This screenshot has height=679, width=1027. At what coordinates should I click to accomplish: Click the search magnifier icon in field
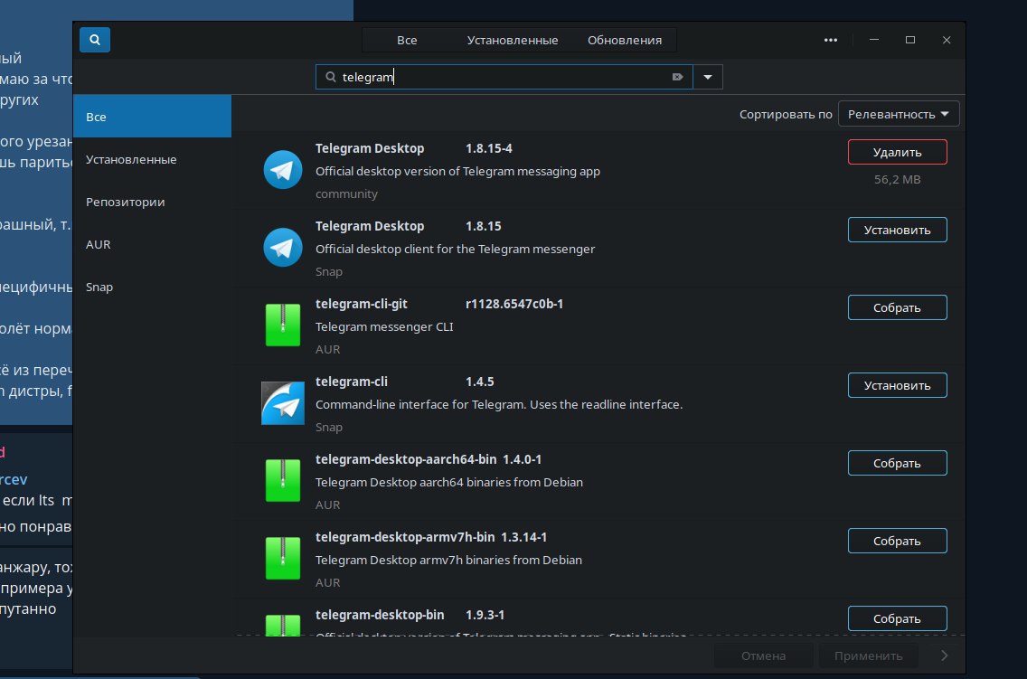tap(331, 77)
